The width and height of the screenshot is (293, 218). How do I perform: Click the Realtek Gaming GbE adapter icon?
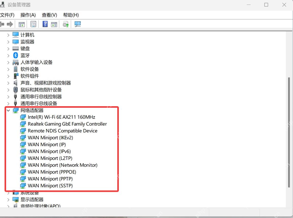click(23, 124)
